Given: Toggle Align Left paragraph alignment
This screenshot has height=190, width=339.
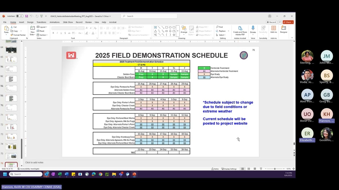Looking at the screenshot, I should point(101,33).
